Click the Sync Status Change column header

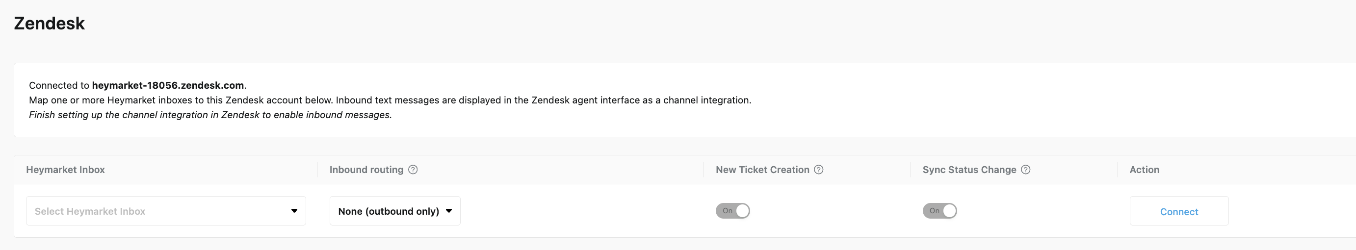(x=969, y=170)
